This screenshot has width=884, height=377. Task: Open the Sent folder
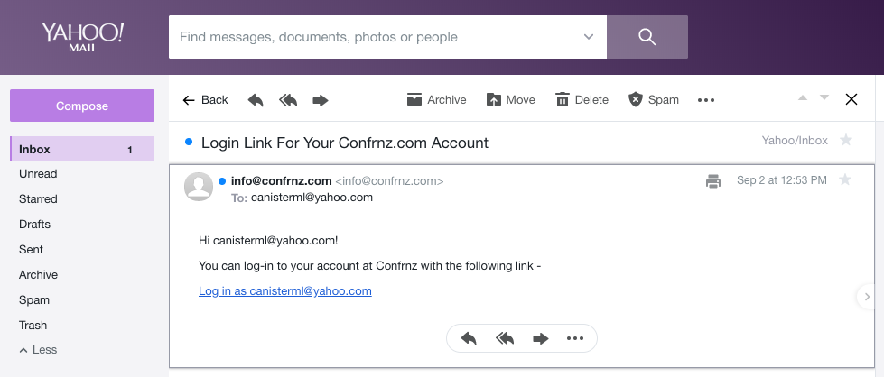pyautogui.click(x=31, y=250)
